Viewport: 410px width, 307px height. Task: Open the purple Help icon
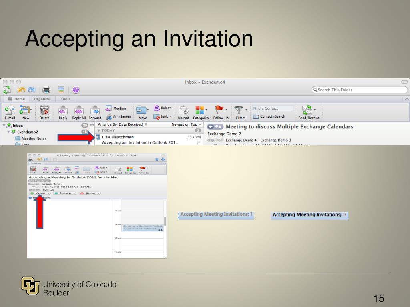[x=76, y=90]
